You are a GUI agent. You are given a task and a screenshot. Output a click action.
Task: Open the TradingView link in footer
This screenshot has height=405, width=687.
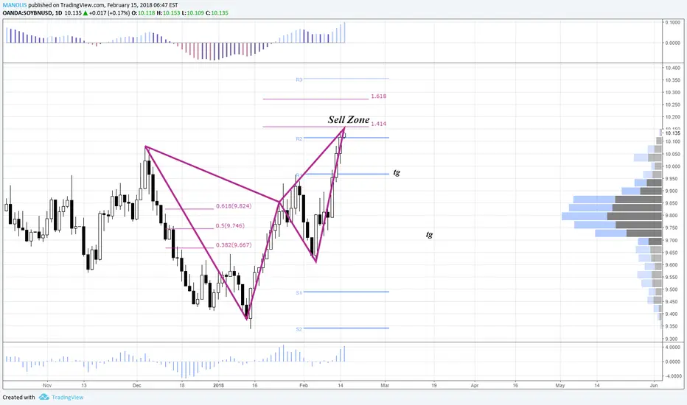pos(68,397)
